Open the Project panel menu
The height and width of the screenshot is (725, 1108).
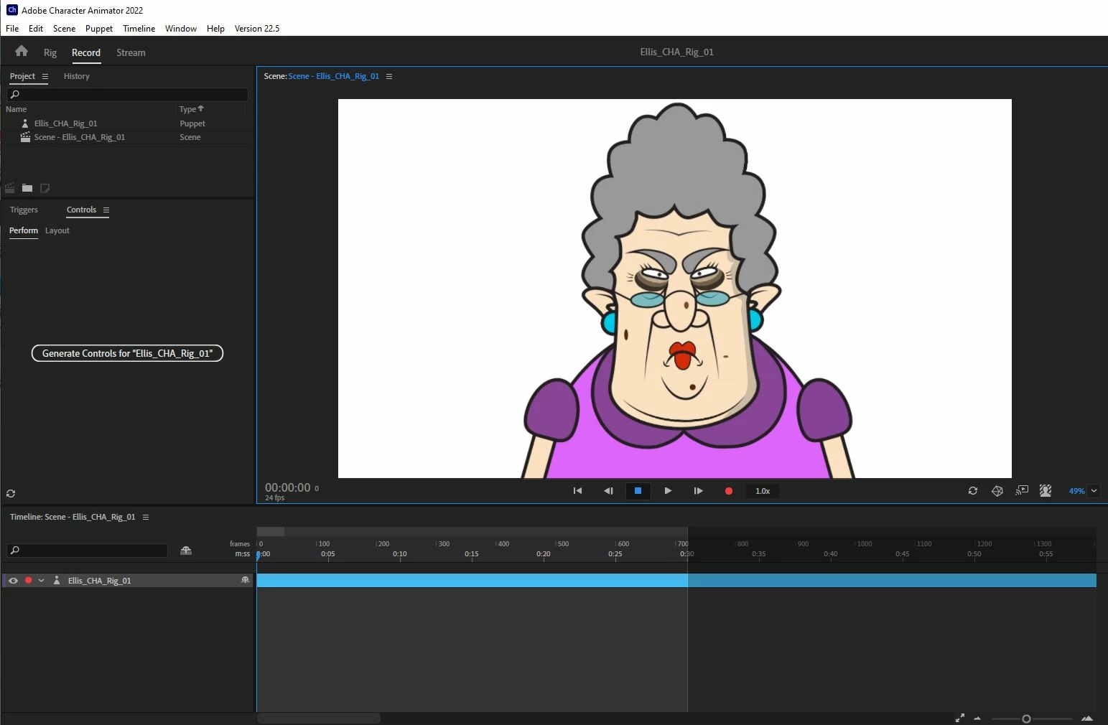[45, 76]
